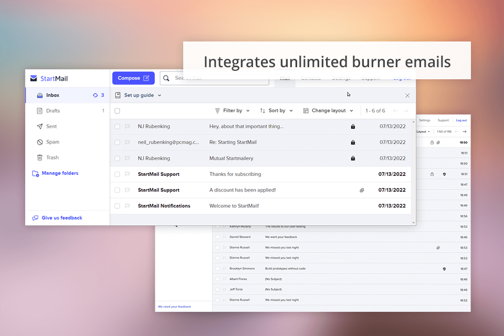Flag the 'Hey, about that important thing...' email
The width and height of the screenshot is (504, 336).
pyautogui.click(x=127, y=127)
